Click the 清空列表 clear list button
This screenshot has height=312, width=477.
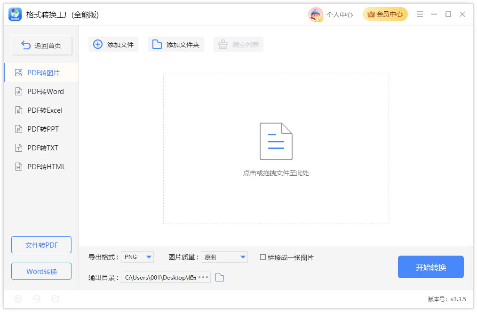click(238, 44)
